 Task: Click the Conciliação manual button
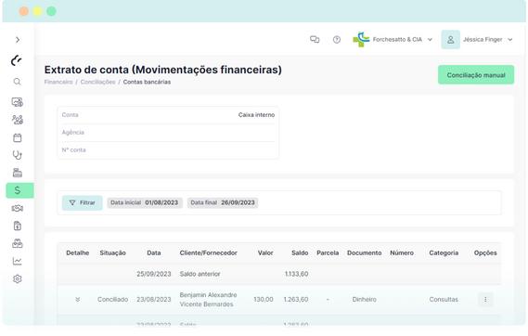click(x=476, y=75)
